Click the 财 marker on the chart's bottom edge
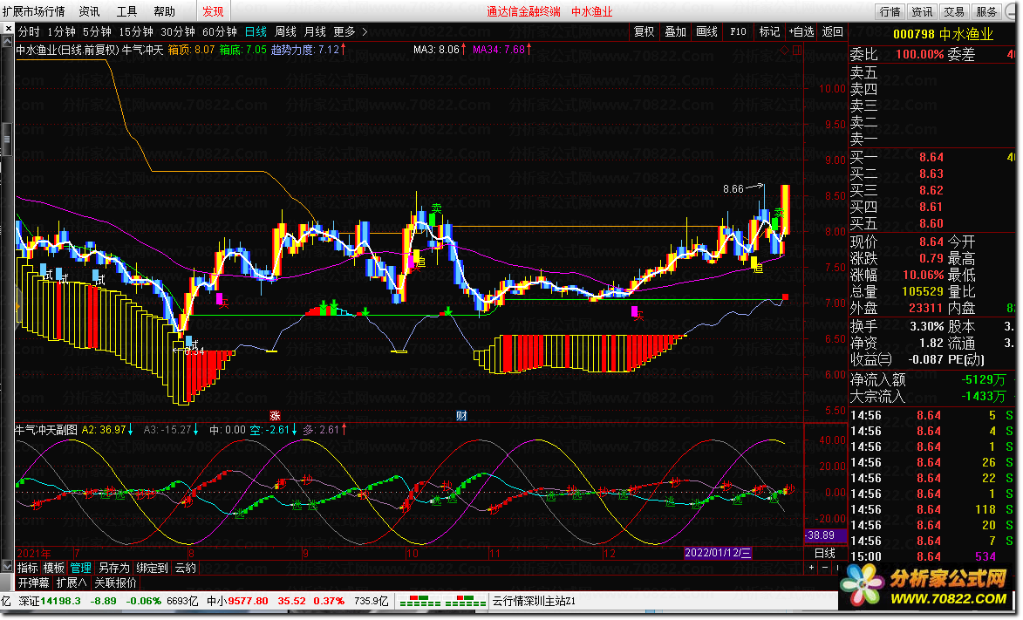This screenshot has height=620, width=1023. click(461, 416)
